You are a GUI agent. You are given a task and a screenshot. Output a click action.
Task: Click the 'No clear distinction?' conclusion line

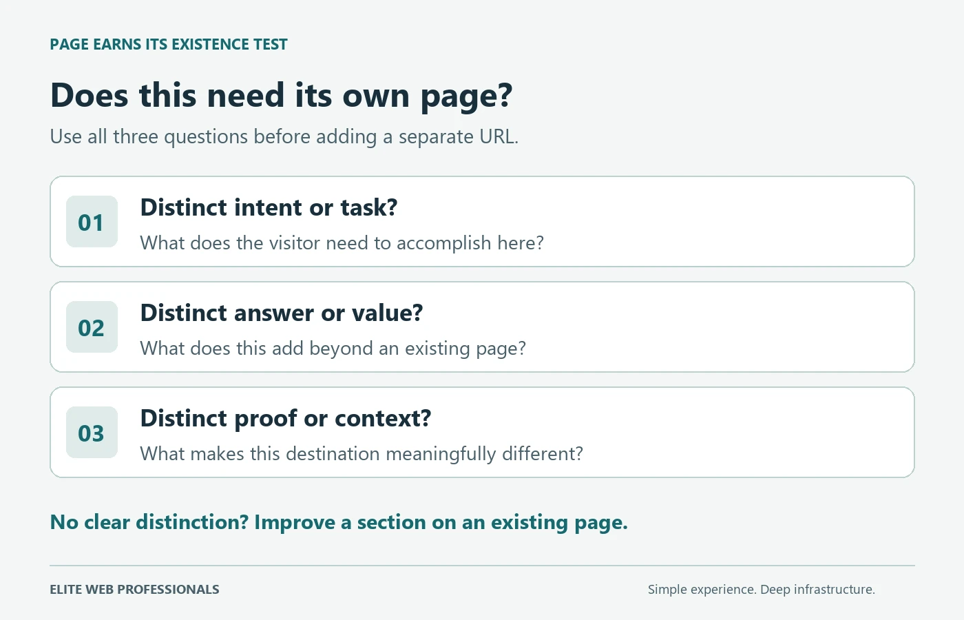[x=339, y=522]
